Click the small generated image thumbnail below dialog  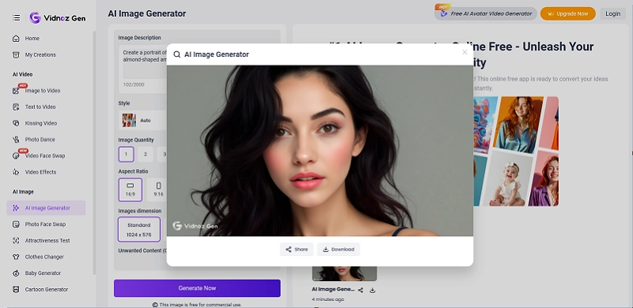pyautogui.click(x=344, y=274)
